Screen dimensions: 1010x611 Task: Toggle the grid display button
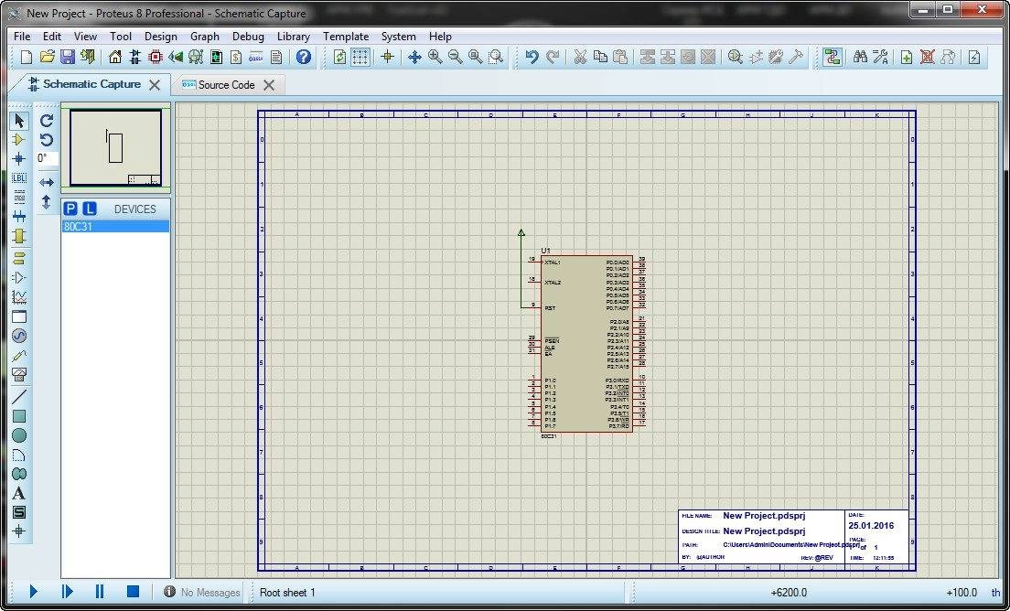(x=360, y=58)
